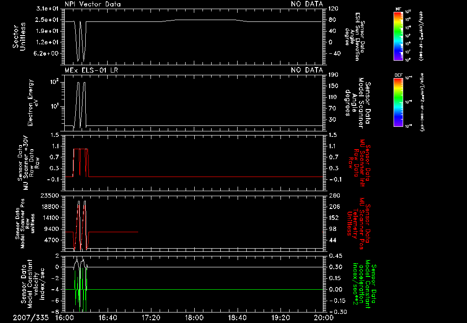Click the '260' telemetry tick value

click(334, 196)
